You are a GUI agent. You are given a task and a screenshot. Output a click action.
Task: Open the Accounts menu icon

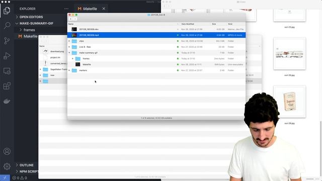[x=7, y=151]
